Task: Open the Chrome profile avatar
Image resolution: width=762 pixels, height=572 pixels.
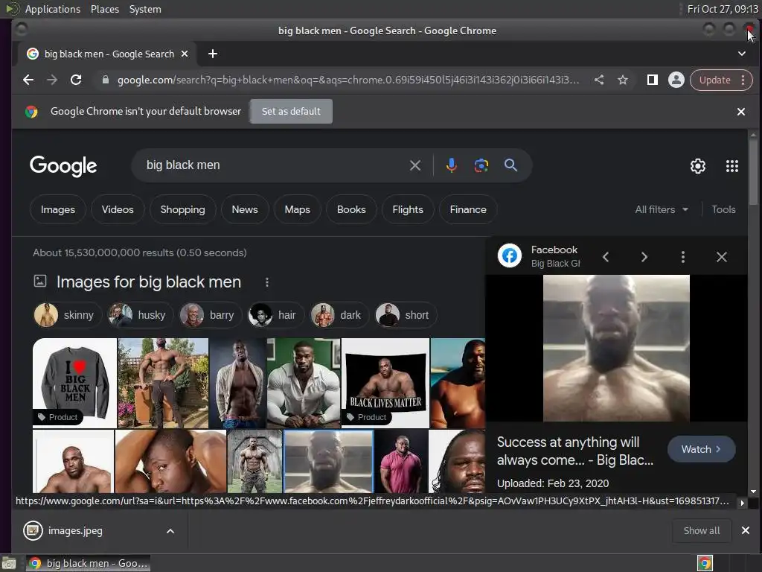Action: tap(676, 80)
